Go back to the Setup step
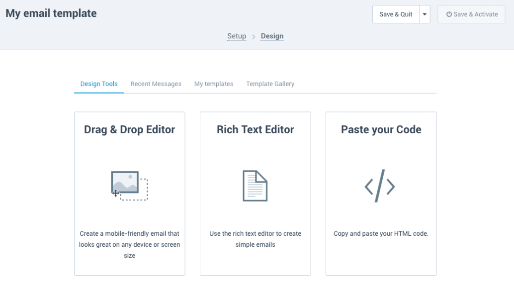 [237, 36]
